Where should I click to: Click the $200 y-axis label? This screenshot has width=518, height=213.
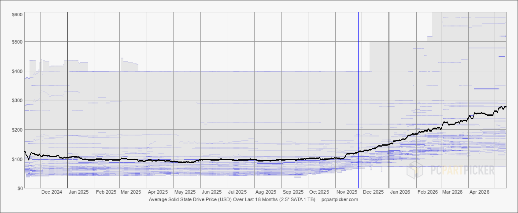coord(18,129)
